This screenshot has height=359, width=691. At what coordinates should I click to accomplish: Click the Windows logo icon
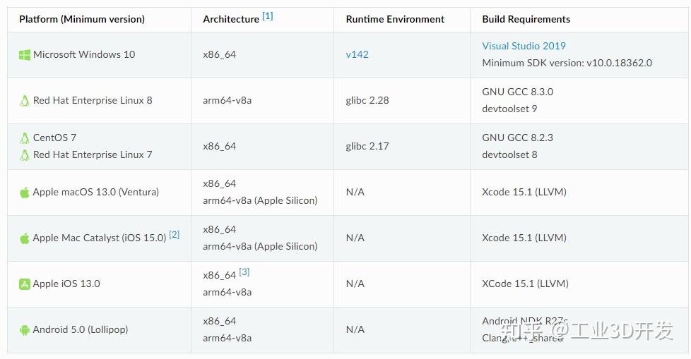point(25,54)
